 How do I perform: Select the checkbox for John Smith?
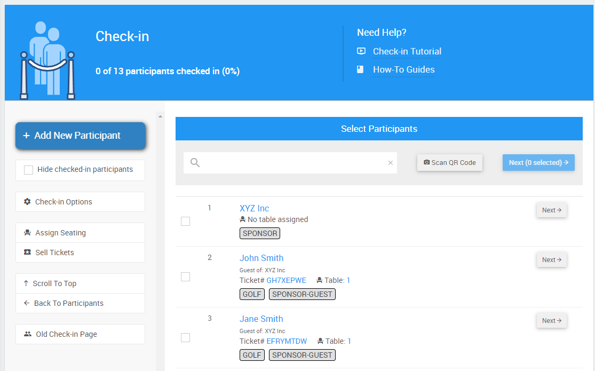[x=185, y=277]
